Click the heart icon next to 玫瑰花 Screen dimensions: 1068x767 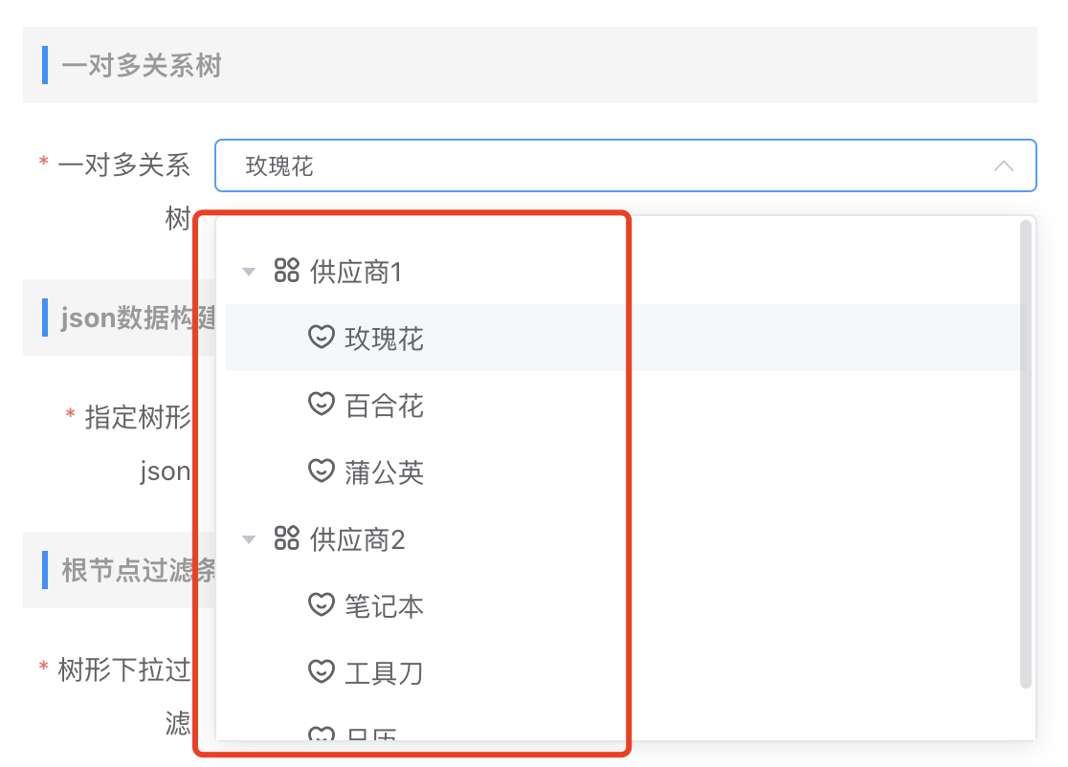coord(322,337)
